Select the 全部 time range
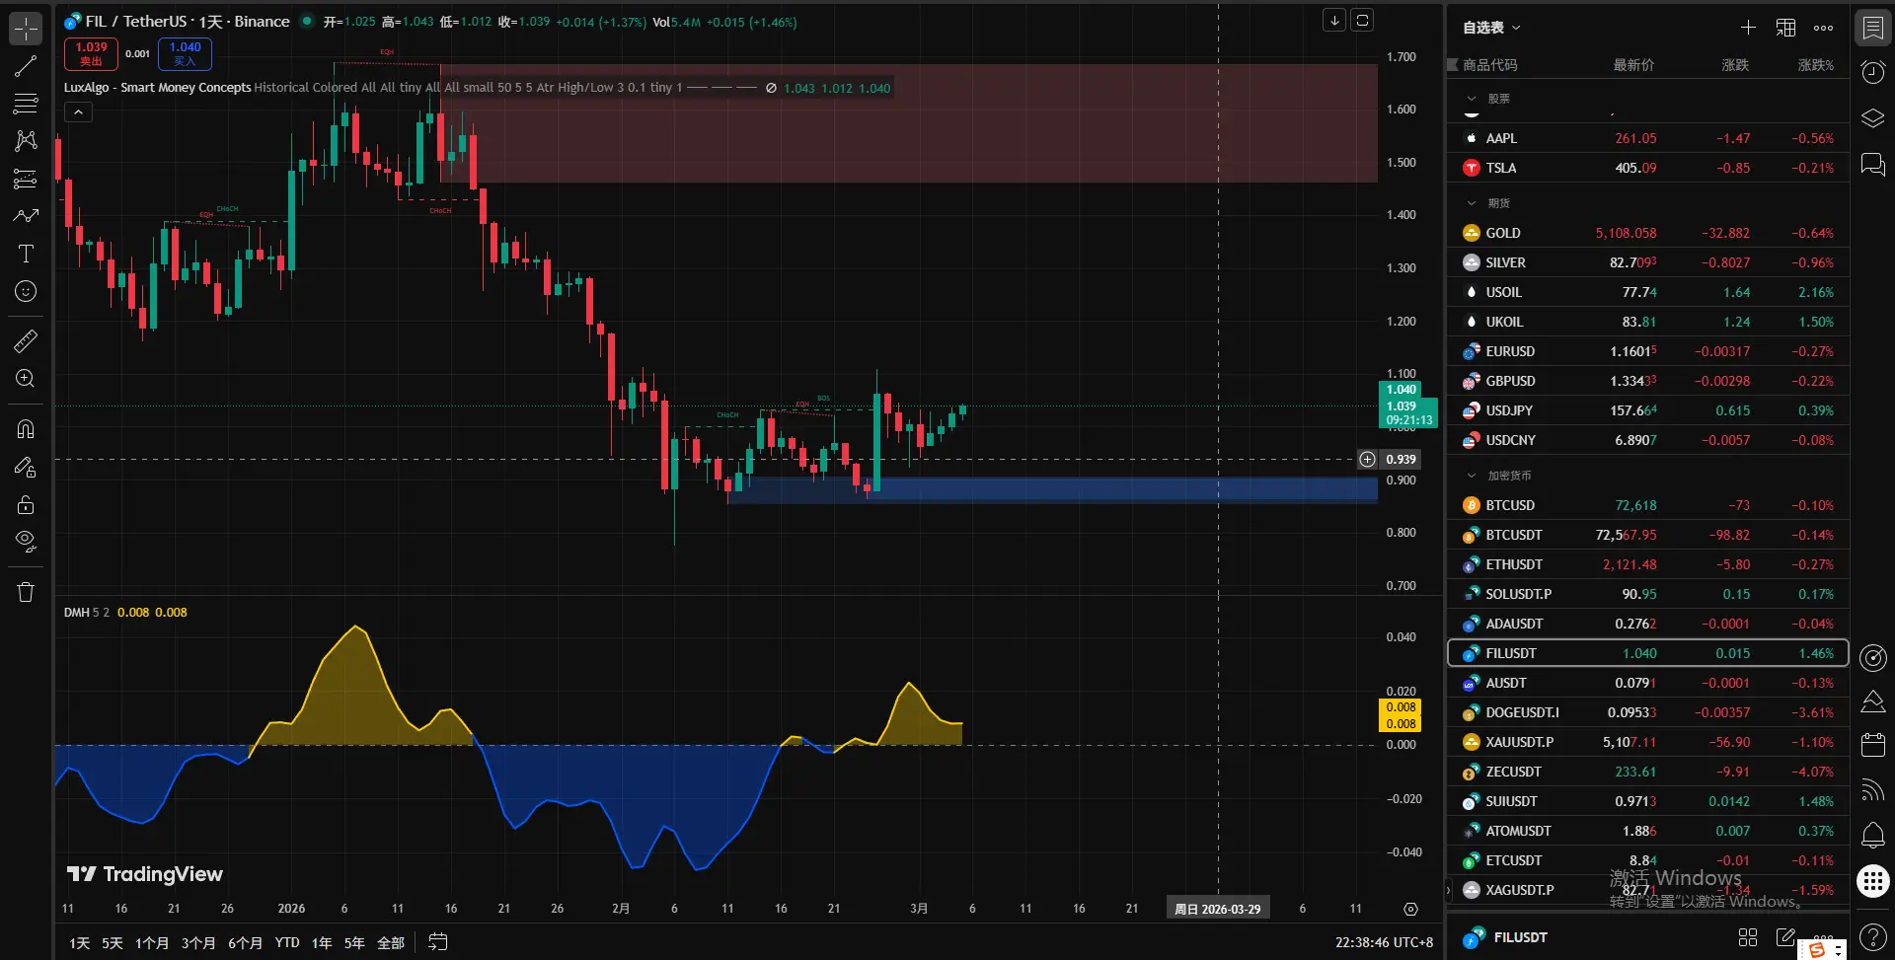1895x960 pixels. [391, 942]
